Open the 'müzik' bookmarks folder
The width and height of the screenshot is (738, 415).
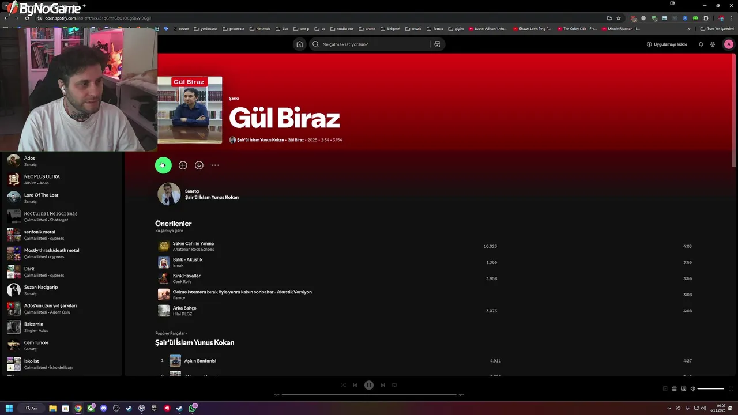pos(413,28)
